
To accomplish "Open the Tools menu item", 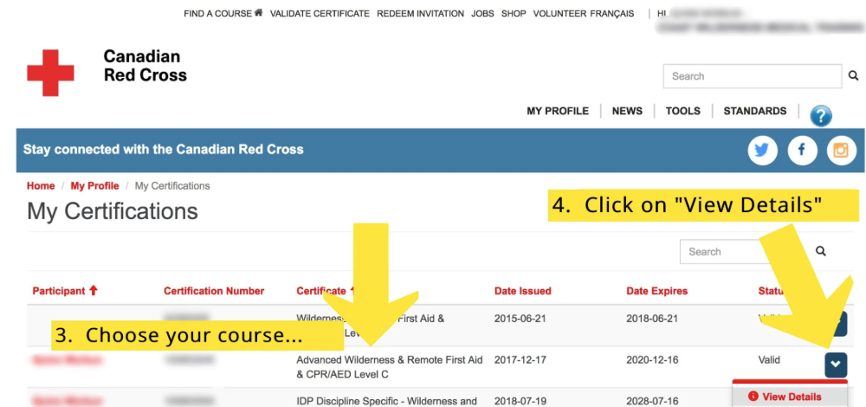I will [682, 111].
